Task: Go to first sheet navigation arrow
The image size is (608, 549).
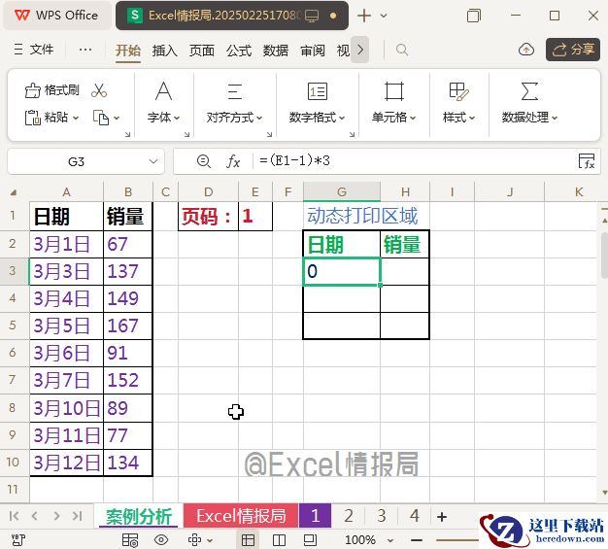Action: (x=14, y=516)
